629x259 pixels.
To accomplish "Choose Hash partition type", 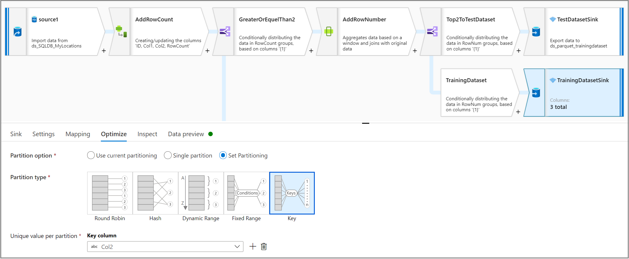I will 155,193.
